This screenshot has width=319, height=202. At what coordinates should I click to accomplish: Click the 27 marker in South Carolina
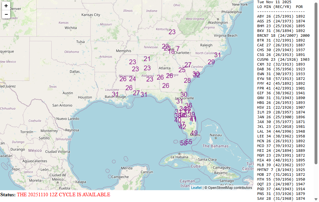tap(188, 65)
